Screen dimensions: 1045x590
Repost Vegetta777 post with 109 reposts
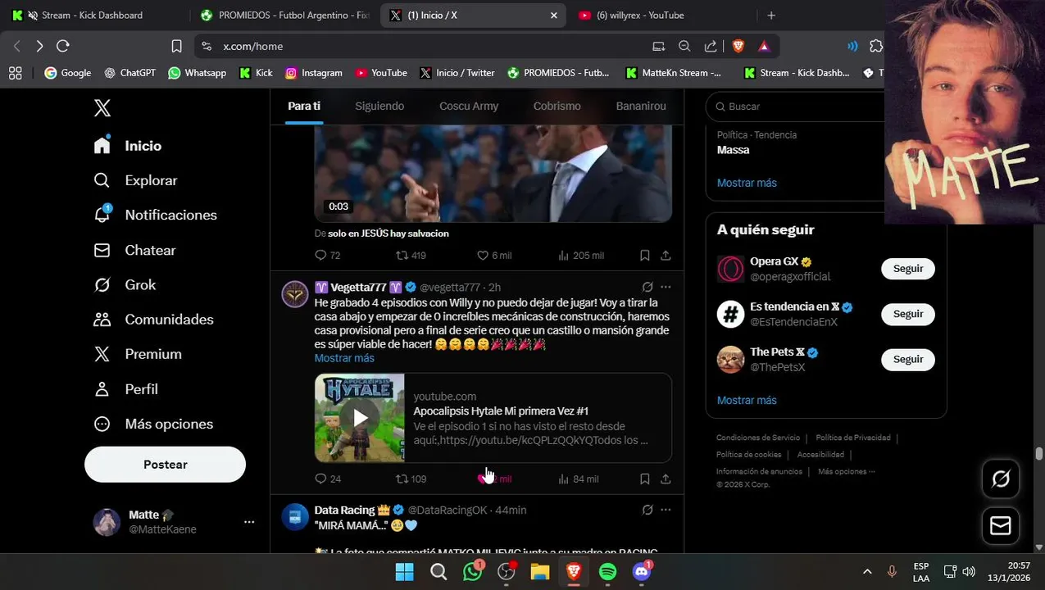(x=411, y=479)
